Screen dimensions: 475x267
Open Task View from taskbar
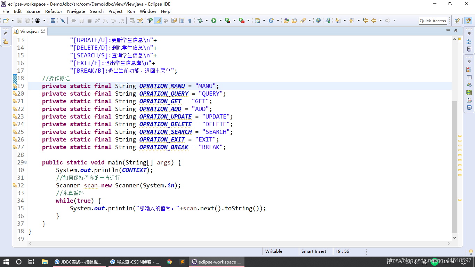[x=31, y=262]
